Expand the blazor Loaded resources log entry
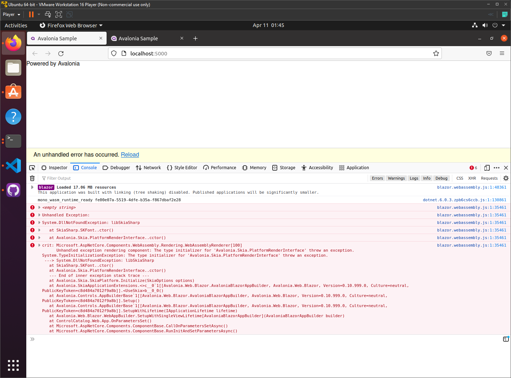This screenshot has width=511, height=378. pos(32,187)
